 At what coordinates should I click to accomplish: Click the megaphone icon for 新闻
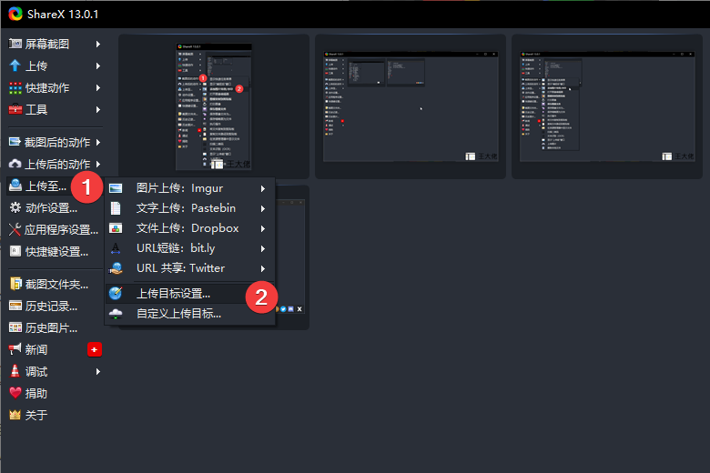15,349
